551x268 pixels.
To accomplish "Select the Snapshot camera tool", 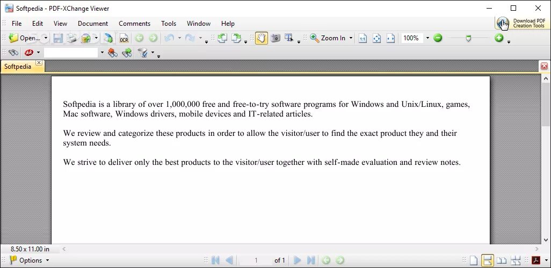I will [275, 38].
